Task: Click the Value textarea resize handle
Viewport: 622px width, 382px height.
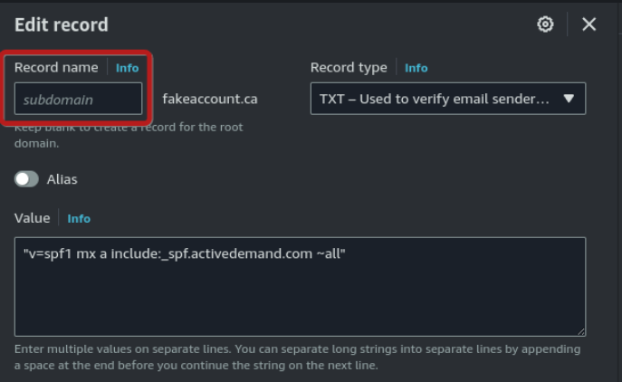Action: click(x=581, y=332)
